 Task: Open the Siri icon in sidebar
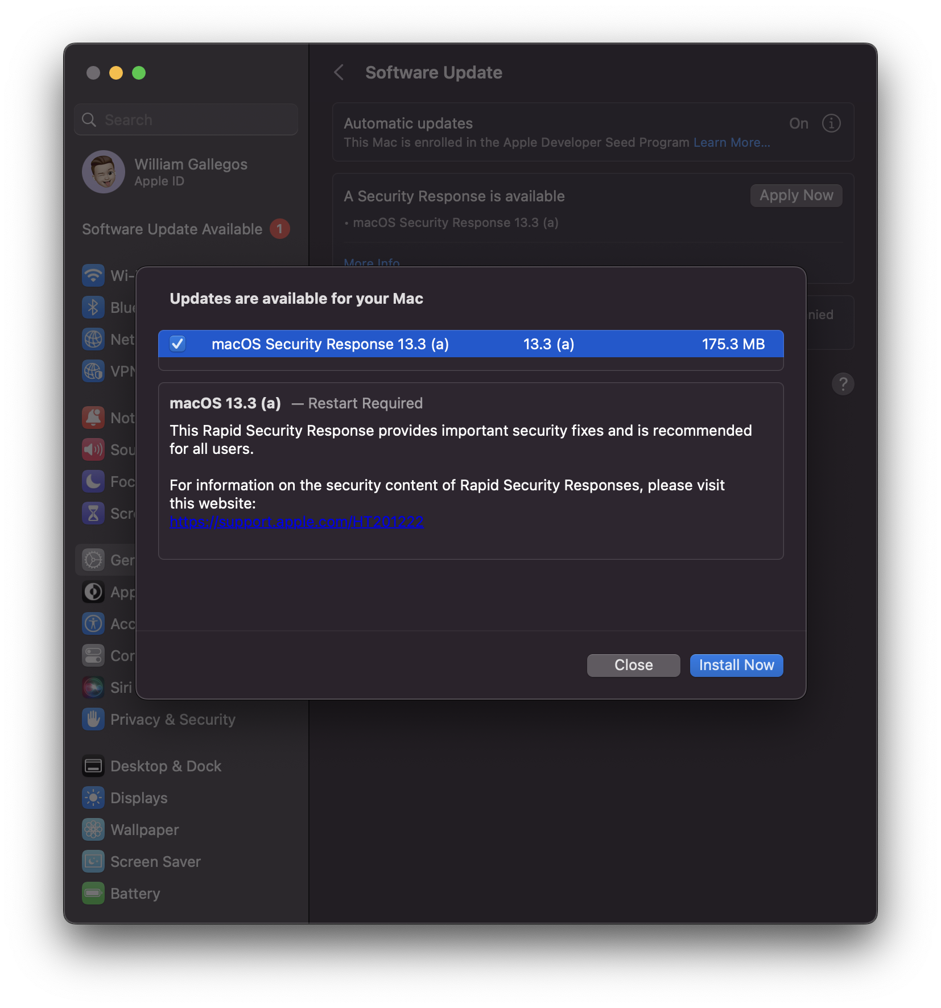[x=93, y=688]
